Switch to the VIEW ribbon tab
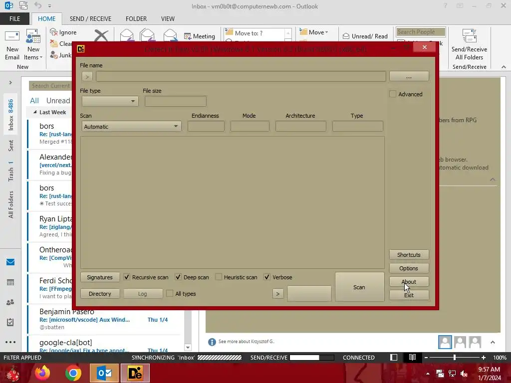Screen dimensions: 511x383 (x=168, y=18)
